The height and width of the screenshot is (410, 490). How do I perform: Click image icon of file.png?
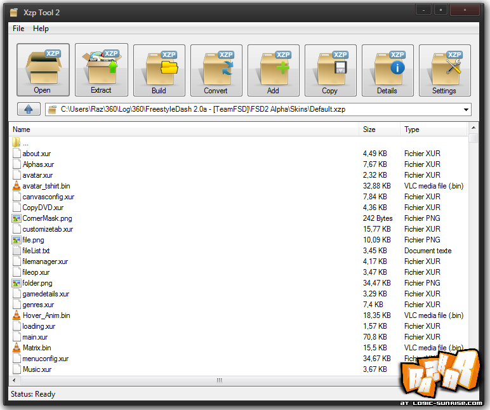(x=17, y=240)
